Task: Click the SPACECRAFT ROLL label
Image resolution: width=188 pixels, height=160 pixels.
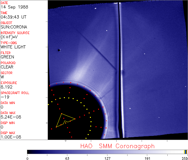Action: pyautogui.click(x=15, y=93)
